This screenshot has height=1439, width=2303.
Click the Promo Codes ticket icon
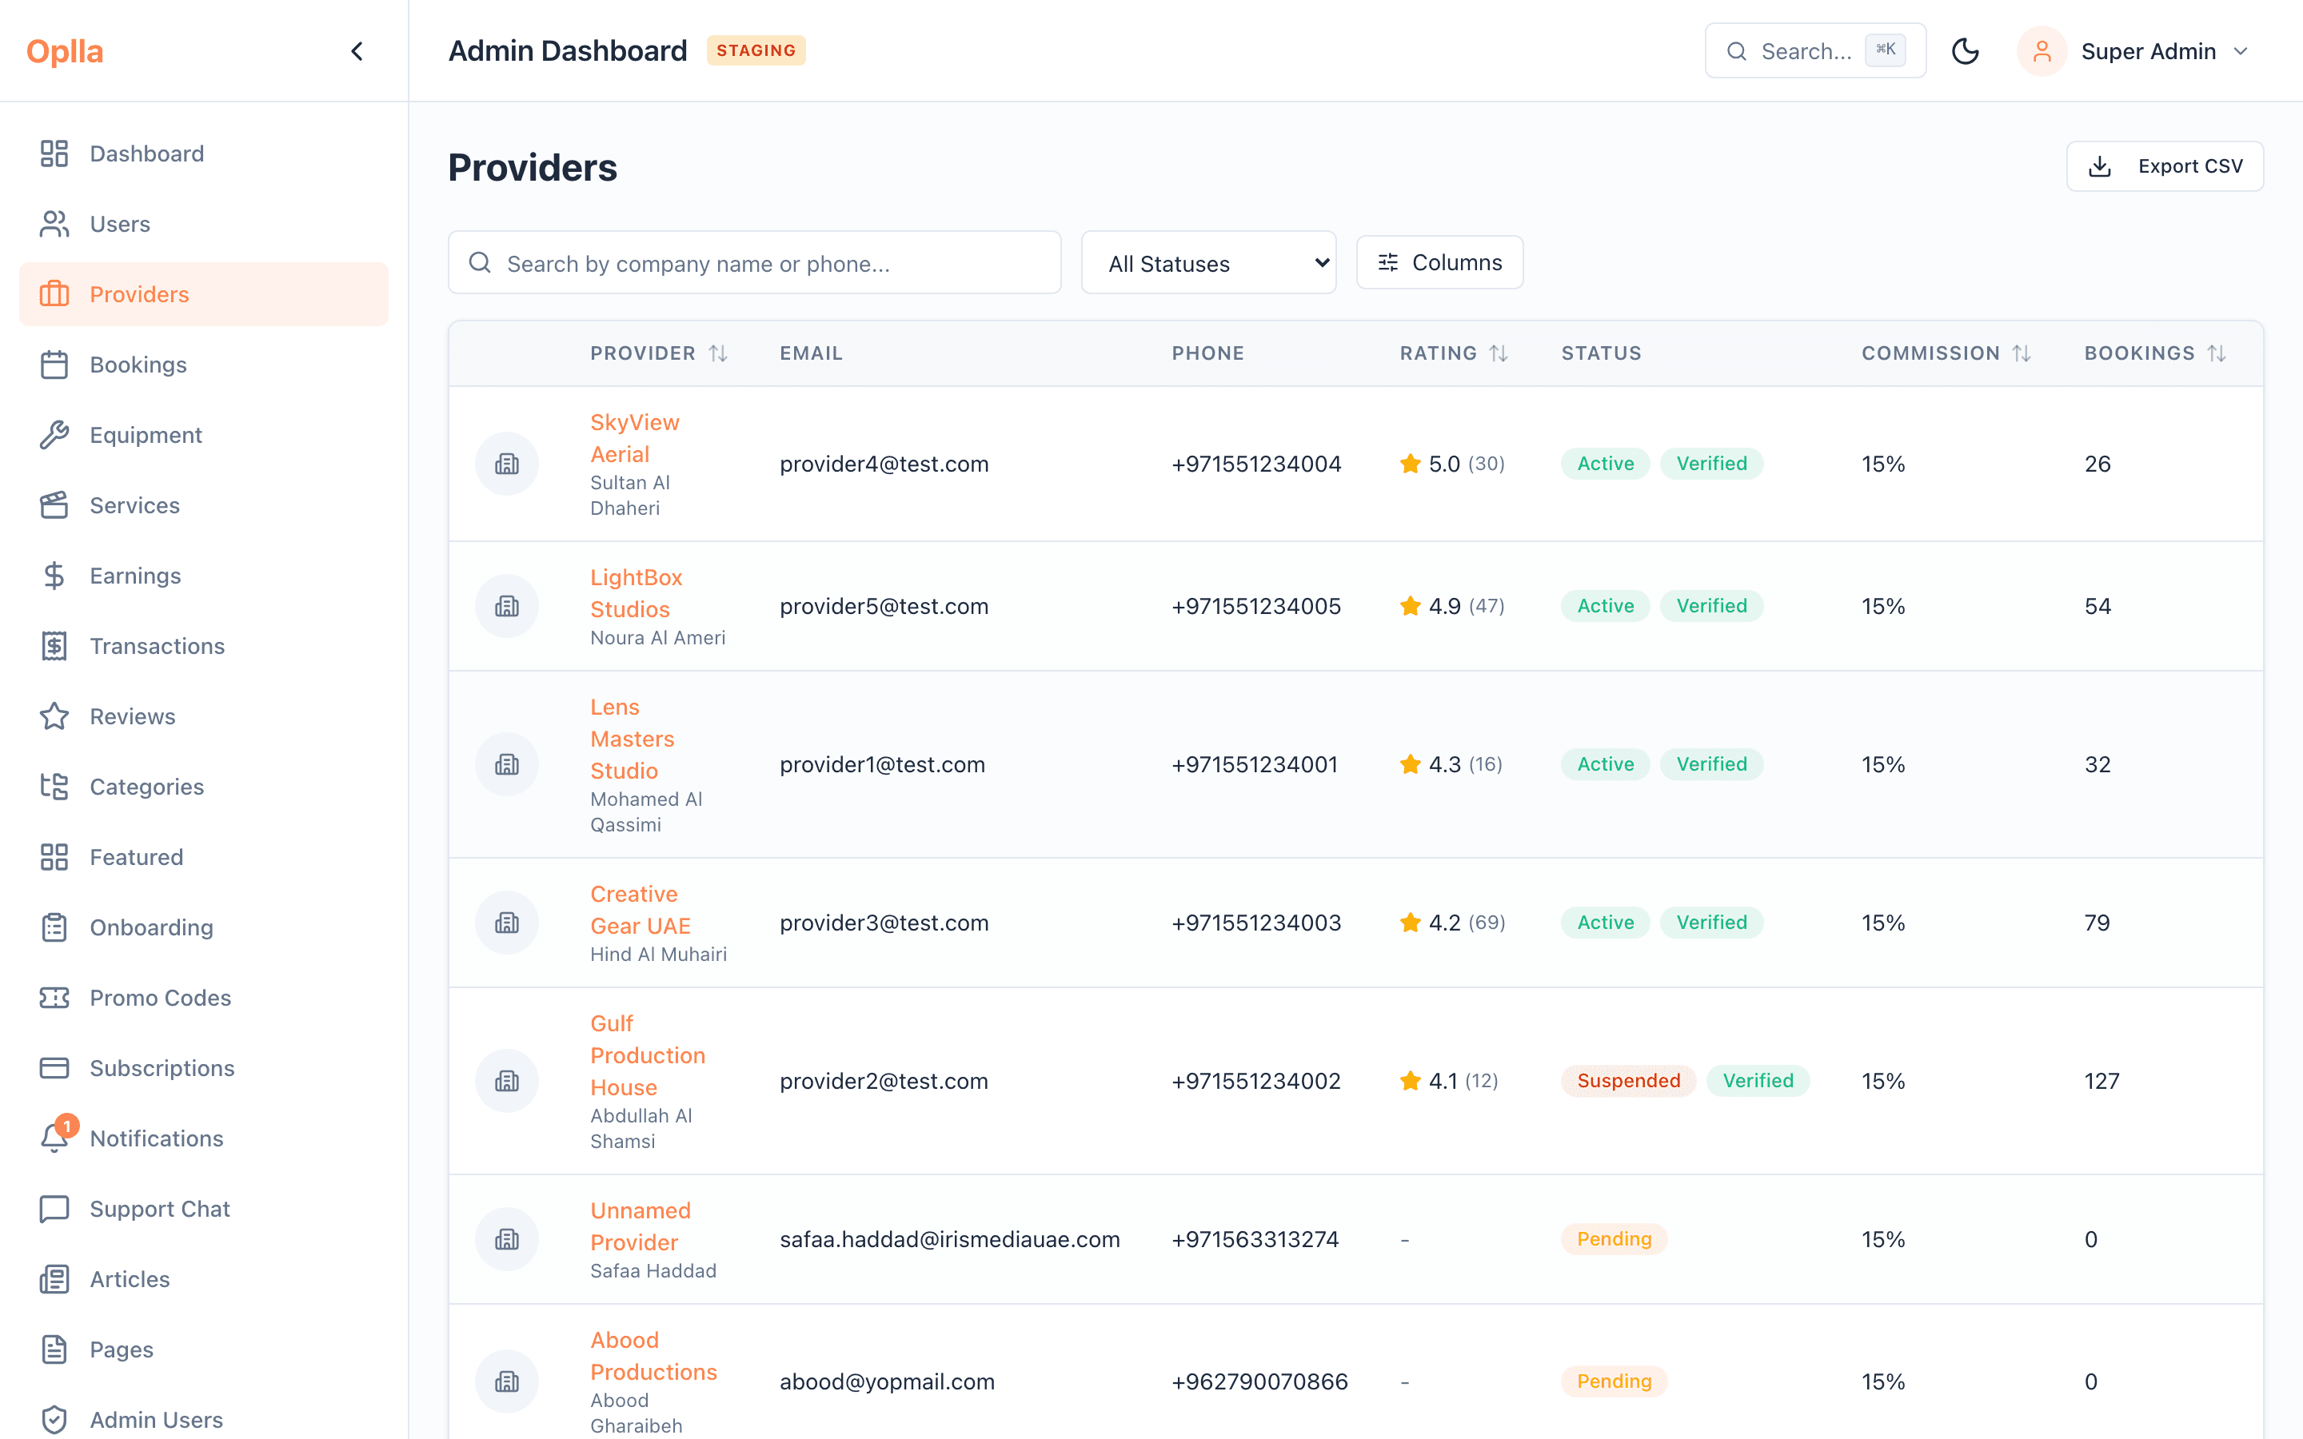point(54,999)
